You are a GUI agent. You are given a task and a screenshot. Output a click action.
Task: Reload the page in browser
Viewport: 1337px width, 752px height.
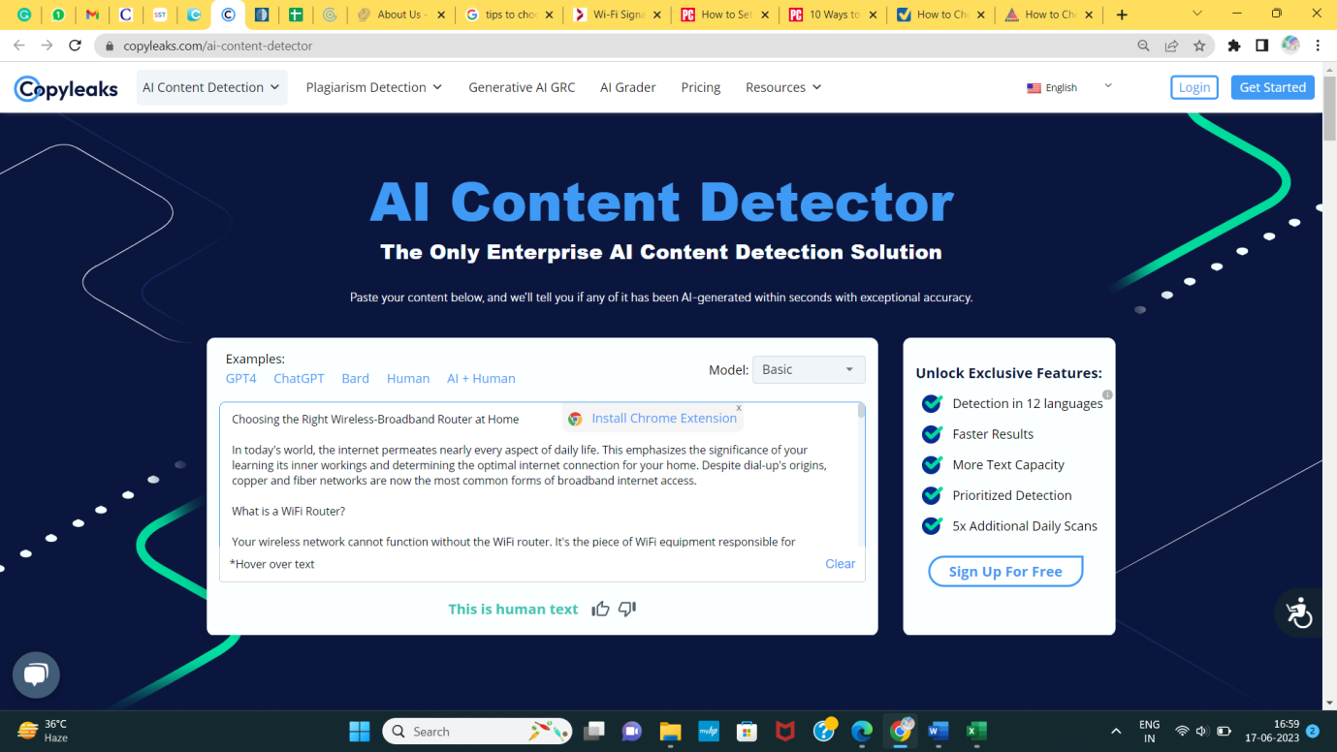pos(75,46)
